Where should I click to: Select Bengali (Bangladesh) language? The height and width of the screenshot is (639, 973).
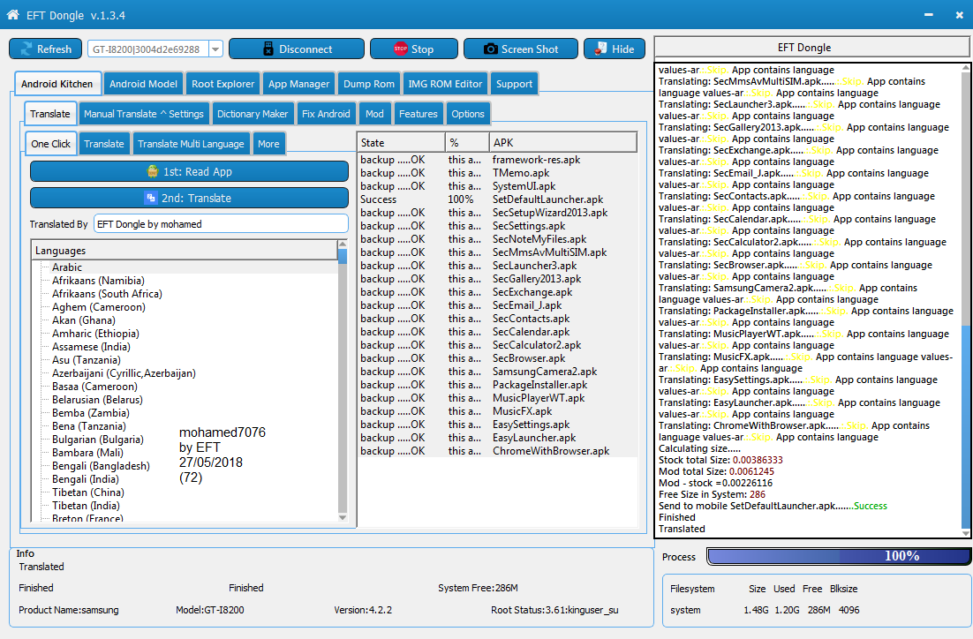(x=101, y=466)
